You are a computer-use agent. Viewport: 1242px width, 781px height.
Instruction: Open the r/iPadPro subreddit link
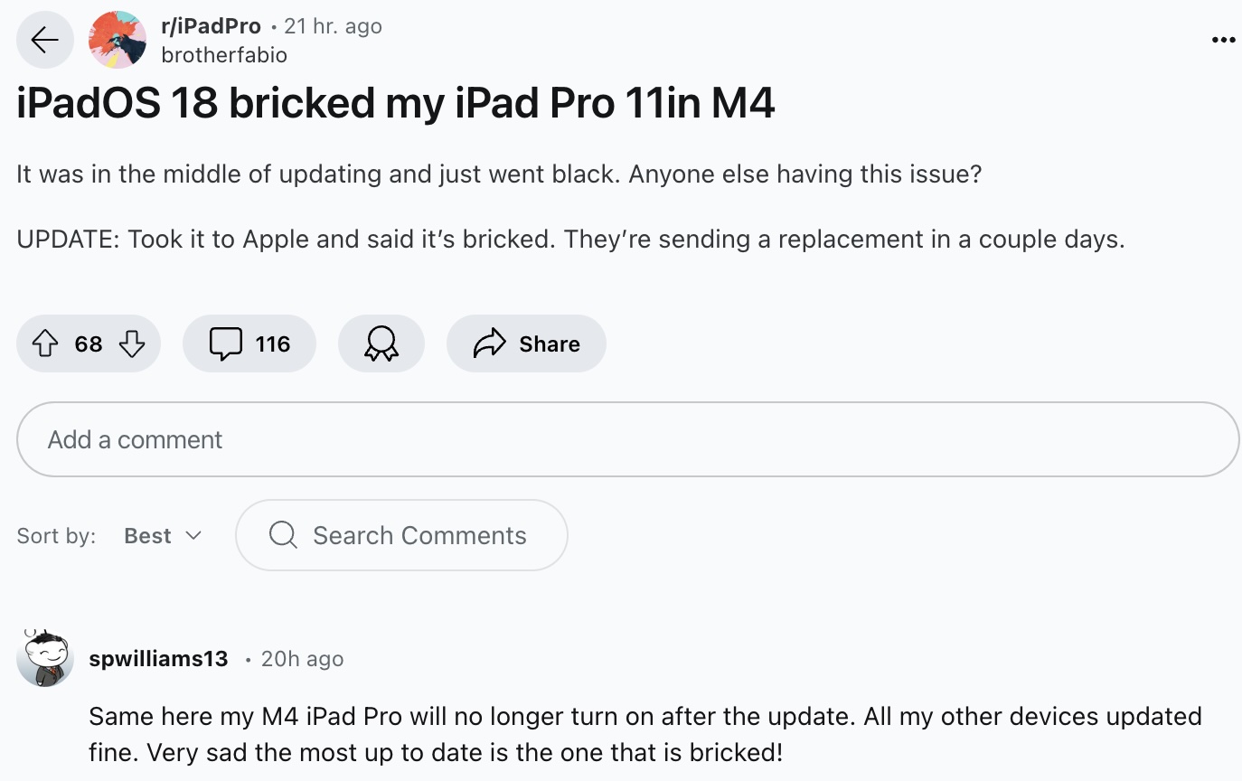coord(211,26)
